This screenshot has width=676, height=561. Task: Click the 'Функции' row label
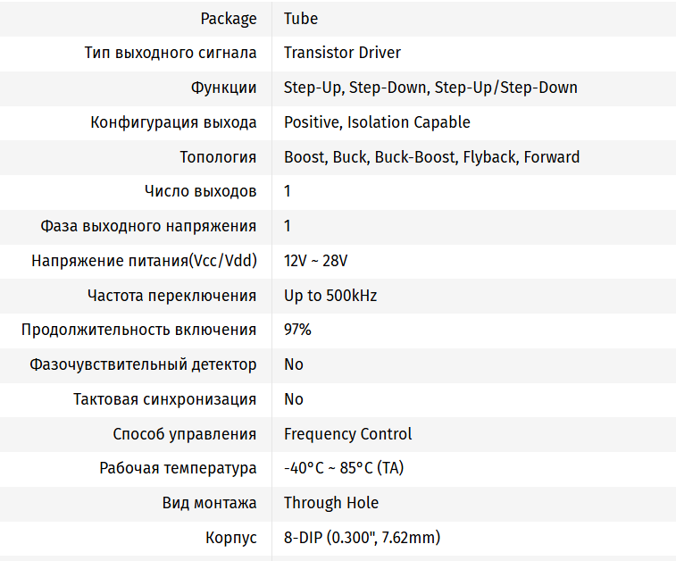point(223,88)
